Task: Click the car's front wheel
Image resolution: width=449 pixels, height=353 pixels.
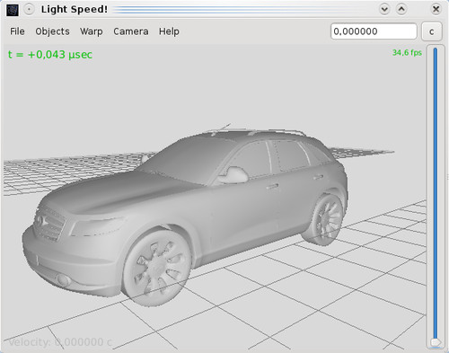Action: point(157,268)
